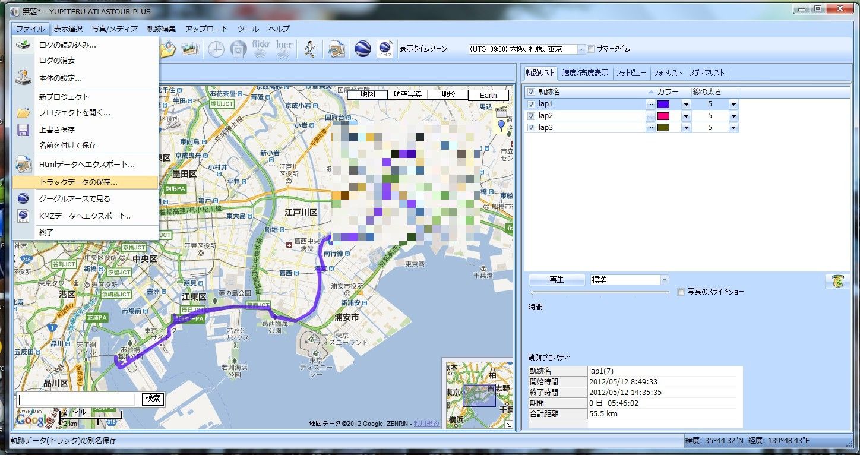This screenshot has height=455, width=860.
Task: Collapse the overview map with corner arrow
Action: [508, 425]
